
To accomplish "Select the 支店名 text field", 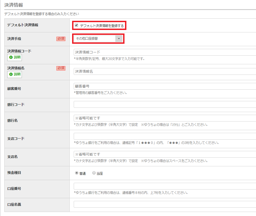I will 165,154.
